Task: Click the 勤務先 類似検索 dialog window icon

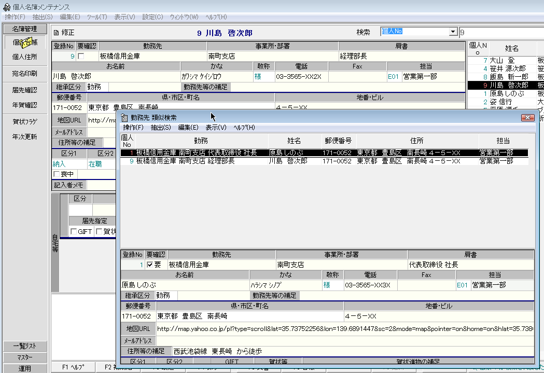Action: pos(124,118)
